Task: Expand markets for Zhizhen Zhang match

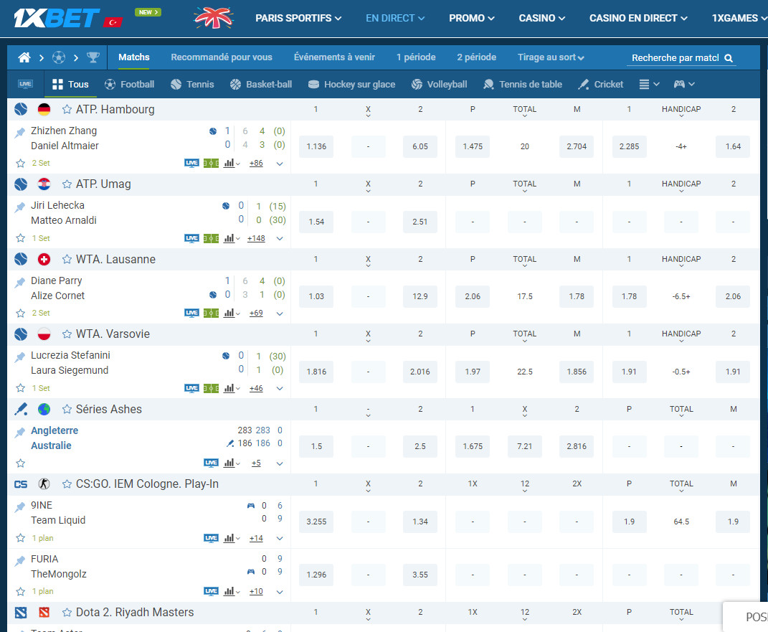Action: coord(280,164)
